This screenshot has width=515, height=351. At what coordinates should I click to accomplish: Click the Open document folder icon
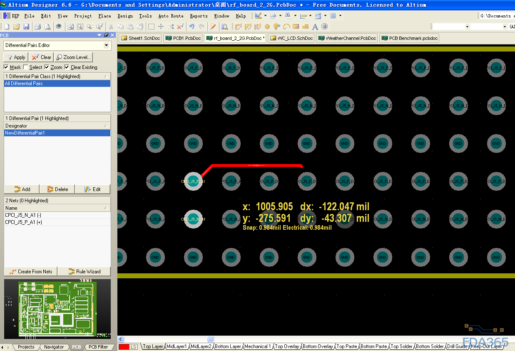17,27
